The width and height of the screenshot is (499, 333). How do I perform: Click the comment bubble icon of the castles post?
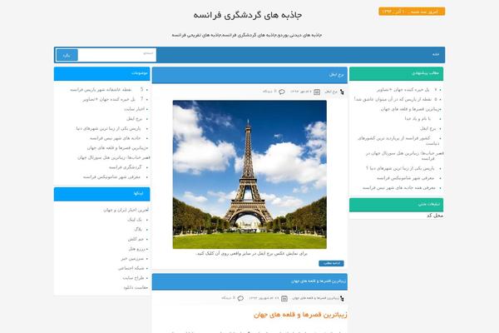tap(240, 298)
